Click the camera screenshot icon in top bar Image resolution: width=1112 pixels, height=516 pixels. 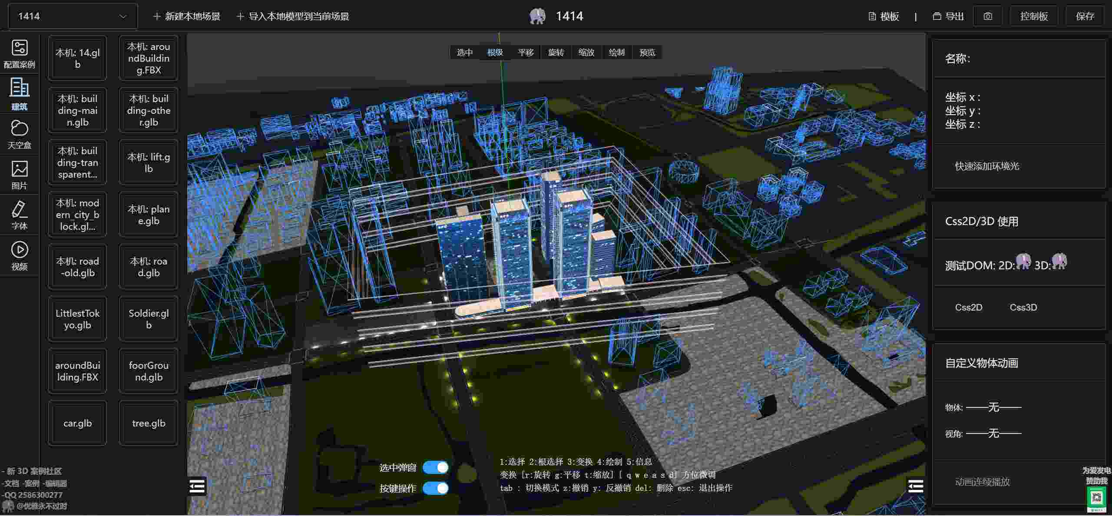988,17
